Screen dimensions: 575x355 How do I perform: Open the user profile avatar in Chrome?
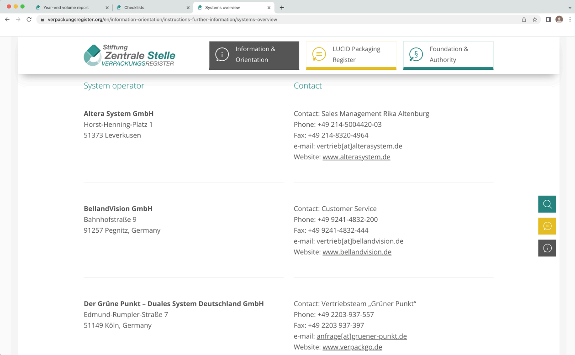(559, 20)
